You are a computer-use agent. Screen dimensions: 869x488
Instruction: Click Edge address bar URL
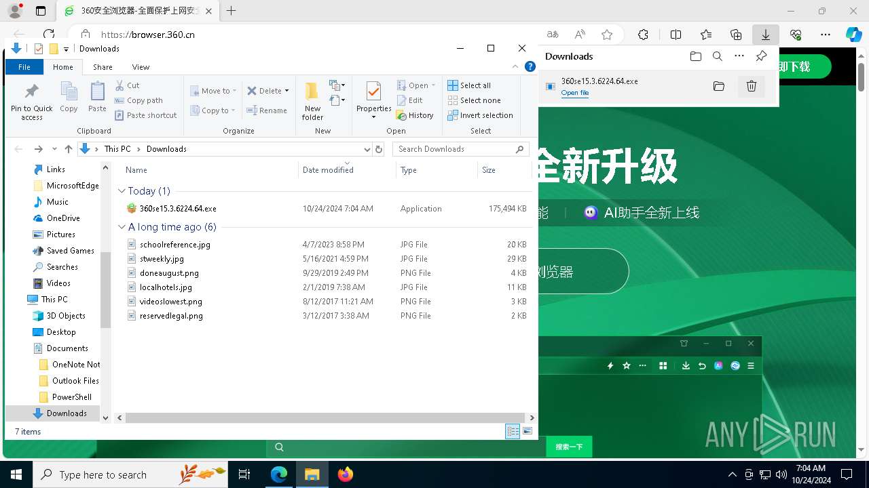tap(148, 35)
